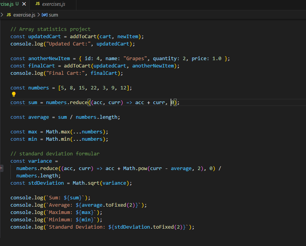
Task: Click the value 22 in the array
Action: (93, 88)
